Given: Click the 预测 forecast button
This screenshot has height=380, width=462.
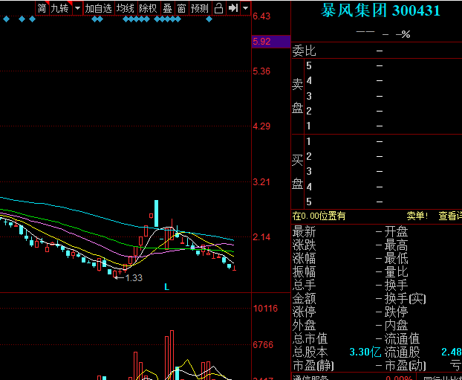Looking at the screenshot, I should click(200, 8).
